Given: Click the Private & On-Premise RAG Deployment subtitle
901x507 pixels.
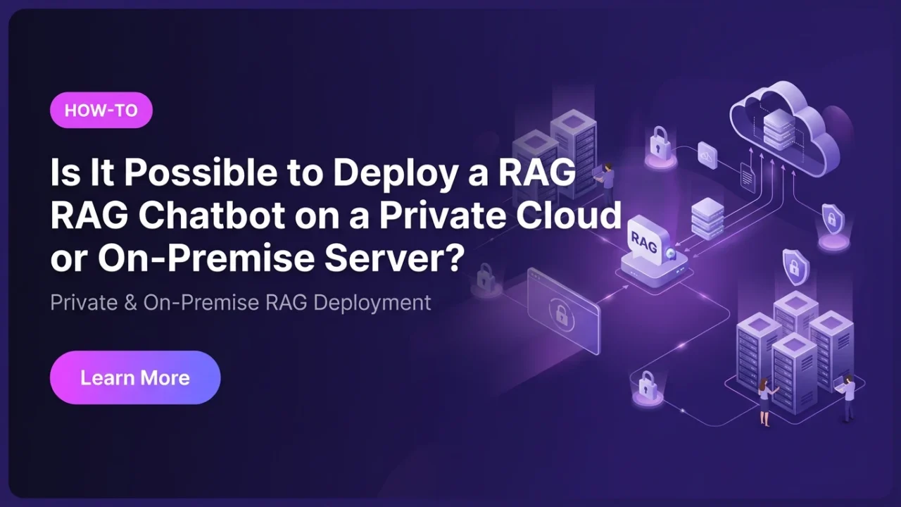Looking at the screenshot, I should point(240,302).
